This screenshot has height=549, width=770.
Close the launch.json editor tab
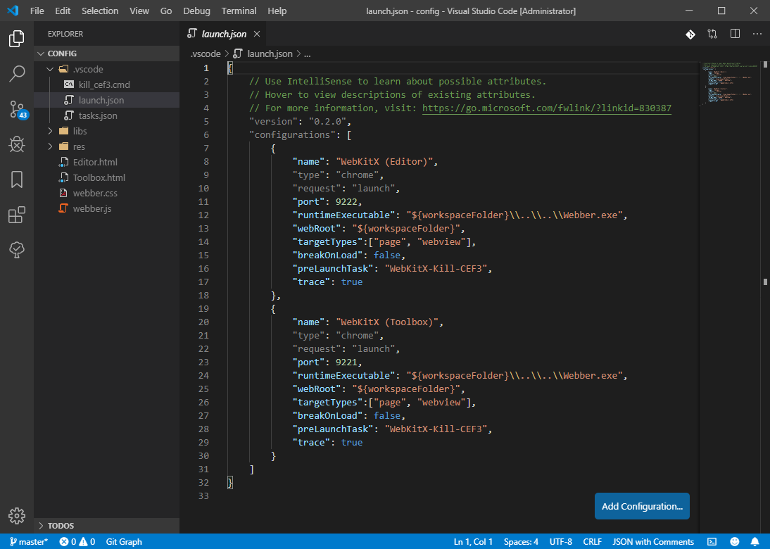coord(257,34)
